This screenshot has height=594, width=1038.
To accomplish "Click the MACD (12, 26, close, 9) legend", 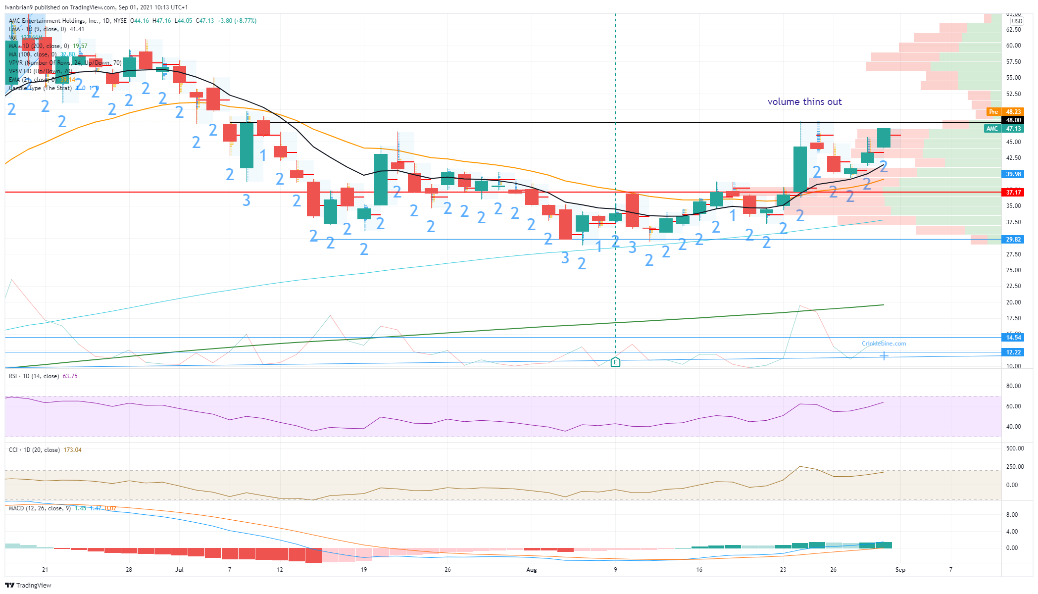I will coord(40,508).
